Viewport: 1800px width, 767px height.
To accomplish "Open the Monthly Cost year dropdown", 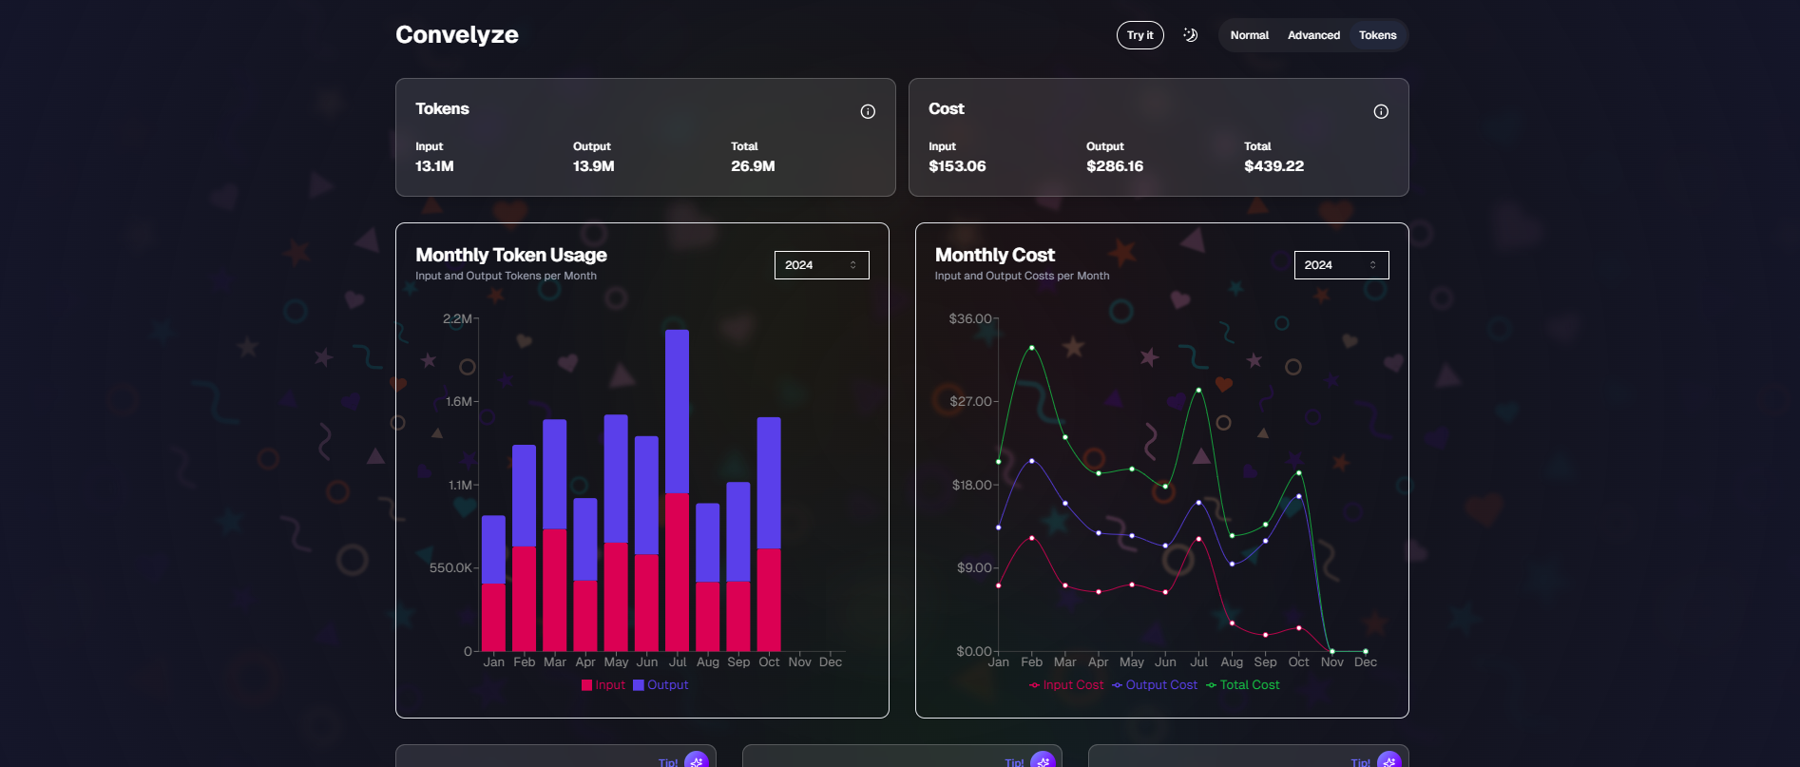I will point(1341,265).
